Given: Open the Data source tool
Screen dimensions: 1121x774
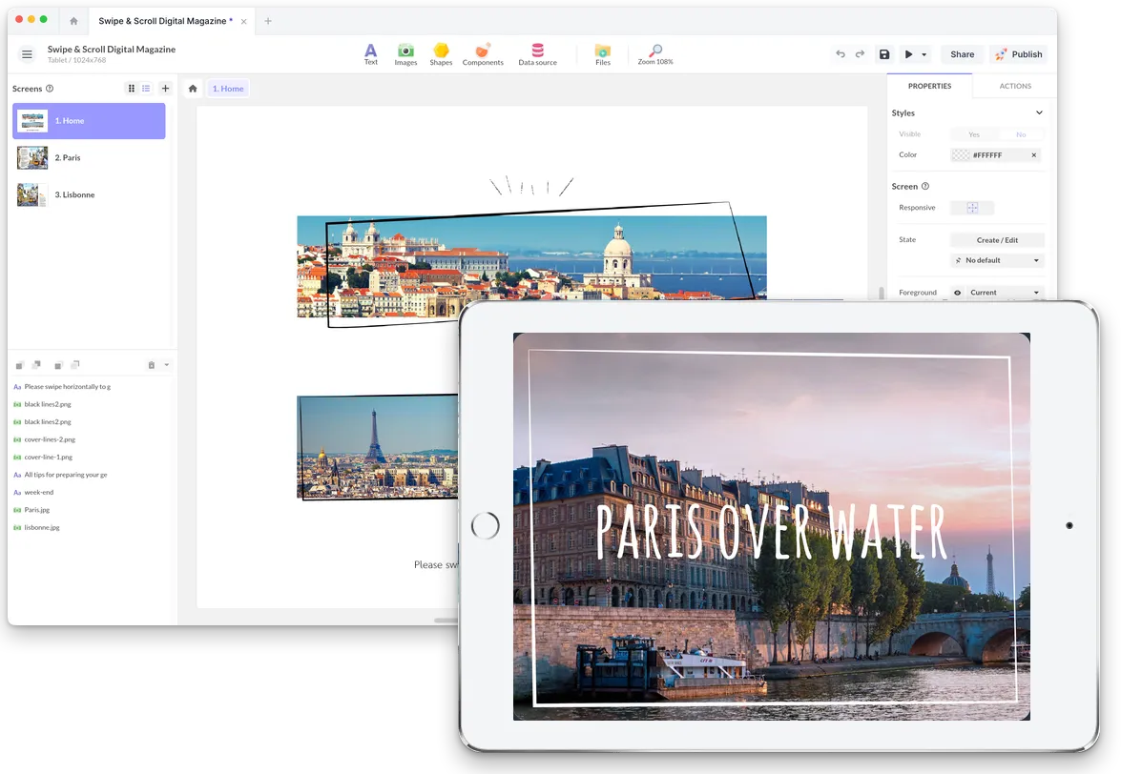Looking at the screenshot, I should tap(538, 54).
